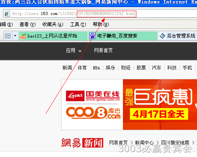Open the 查看(V) menu
The height and width of the screenshot is (157, 197).
click(x=28, y=24)
